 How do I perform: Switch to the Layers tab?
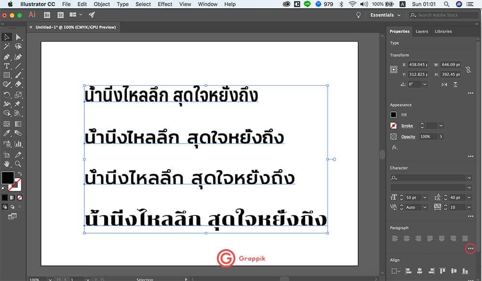pos(422,31)
